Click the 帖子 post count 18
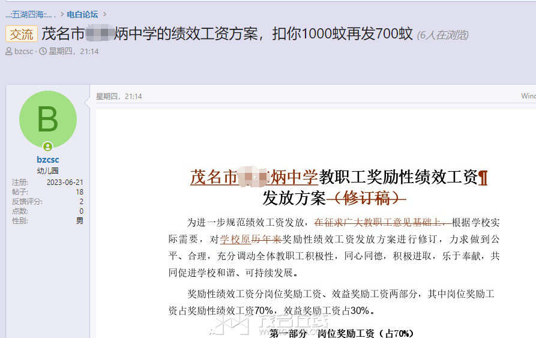The width and height of the screenshot is (536, 338). pos(80,192)
